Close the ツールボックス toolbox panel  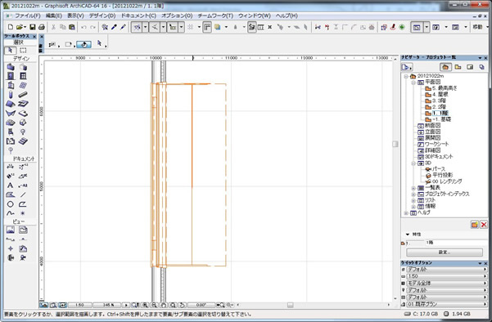coord(34,37)
